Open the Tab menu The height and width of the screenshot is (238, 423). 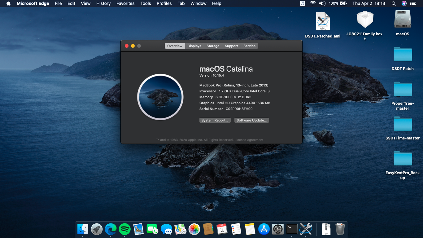(181, 3)
